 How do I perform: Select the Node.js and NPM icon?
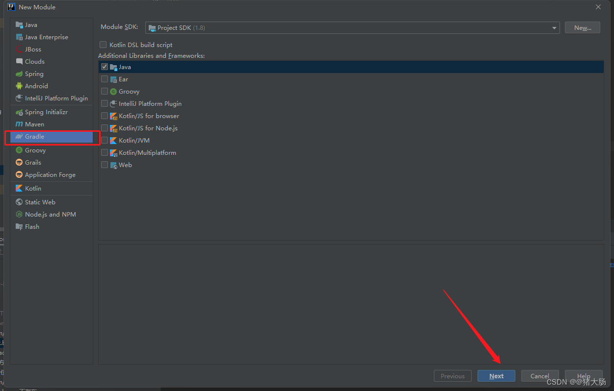(x=19, y=215)
